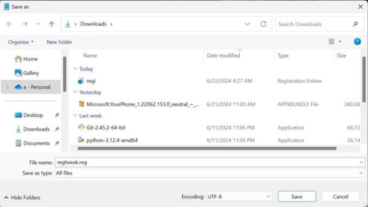Expand the a - Personal OneDrive node
Image resolution: width=368 pixels, height=207 pixels.
point(7,87)
